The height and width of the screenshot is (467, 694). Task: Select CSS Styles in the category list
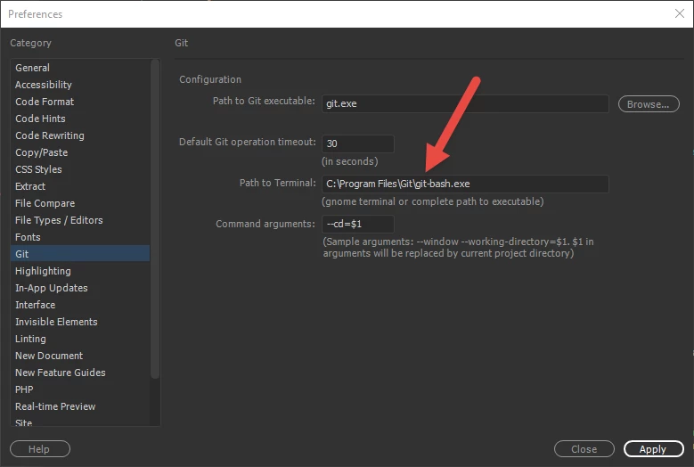tap(80, 169)
